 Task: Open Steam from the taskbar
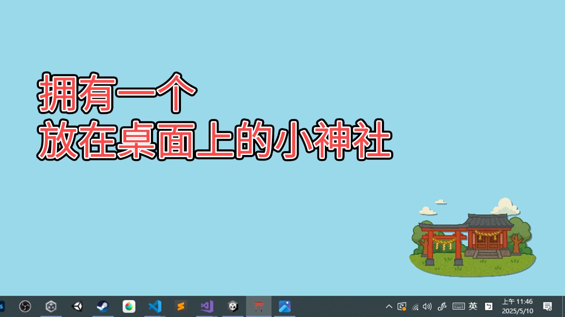pyautogui.click(x=103, y=306)
